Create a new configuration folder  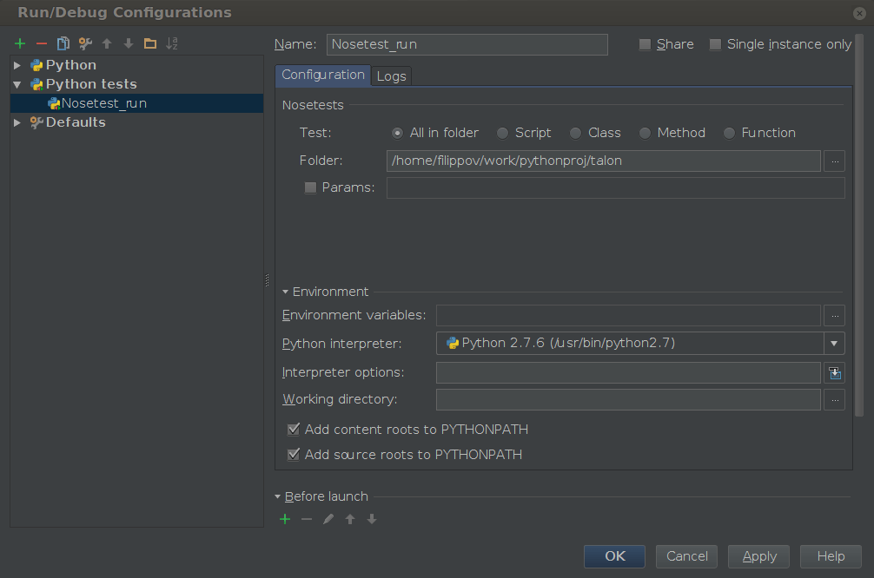coord(149,43)
